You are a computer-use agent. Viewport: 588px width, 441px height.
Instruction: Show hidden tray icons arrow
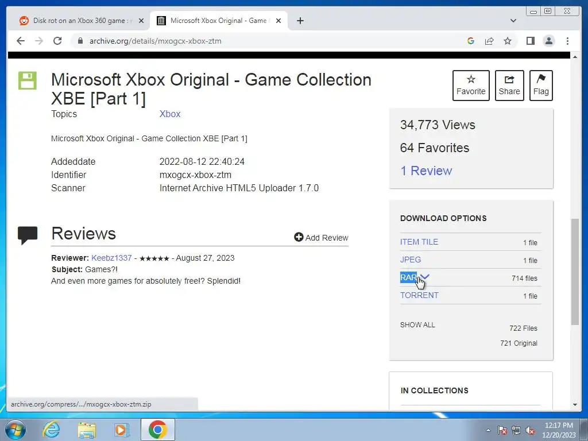click(x=488, y=430)
